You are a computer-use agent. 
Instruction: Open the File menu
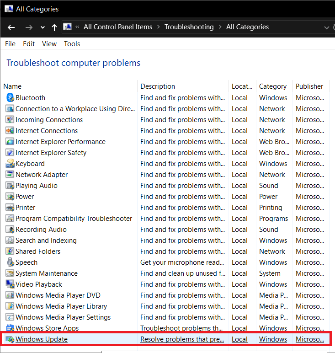(x=10, y=44)
